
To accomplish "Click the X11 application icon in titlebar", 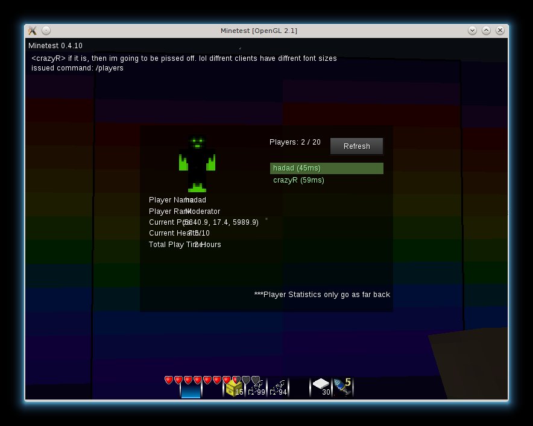I will tap(33, 31).
